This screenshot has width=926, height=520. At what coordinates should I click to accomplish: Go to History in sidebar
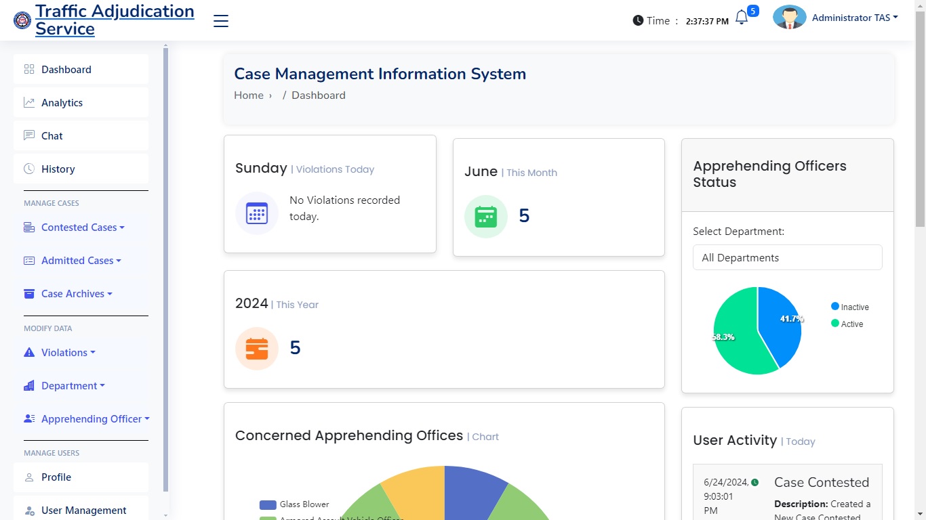tap(58, 169)
